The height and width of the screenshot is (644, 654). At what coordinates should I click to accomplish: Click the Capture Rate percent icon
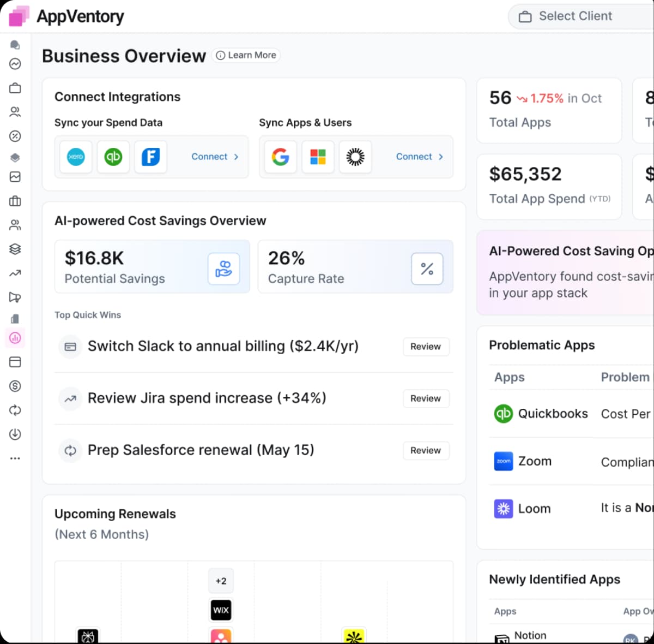tap(427, 269)
